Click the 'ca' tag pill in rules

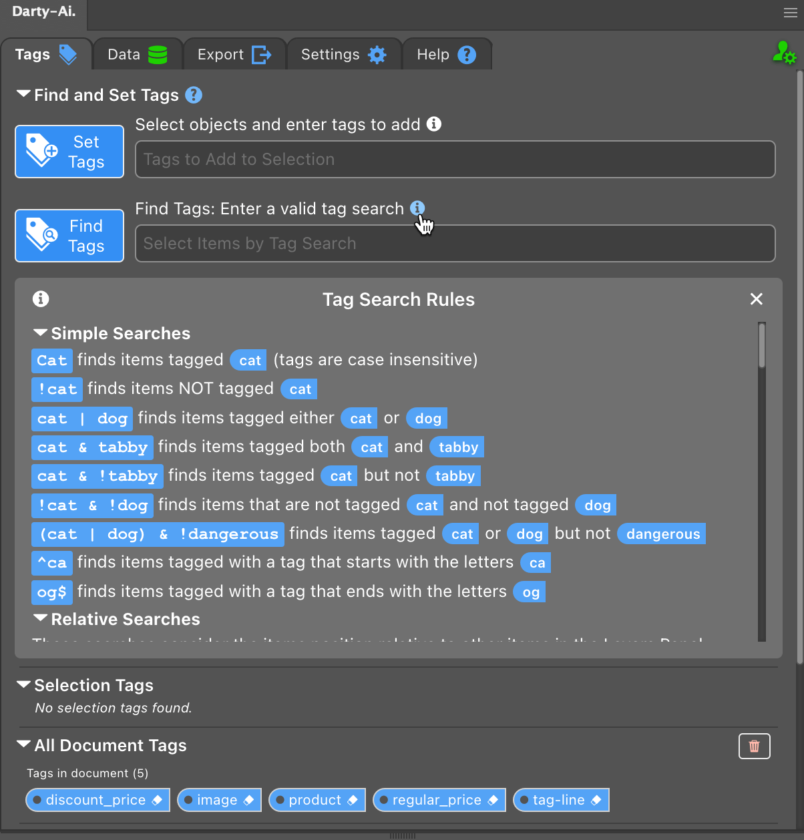536,563
